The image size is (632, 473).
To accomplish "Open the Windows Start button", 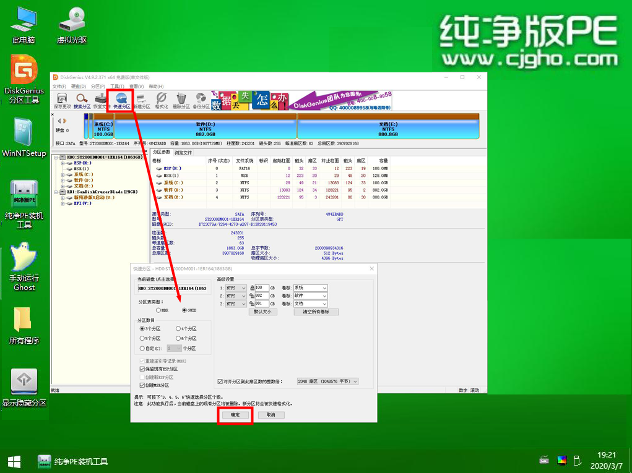I will click(x=14, y=462).
